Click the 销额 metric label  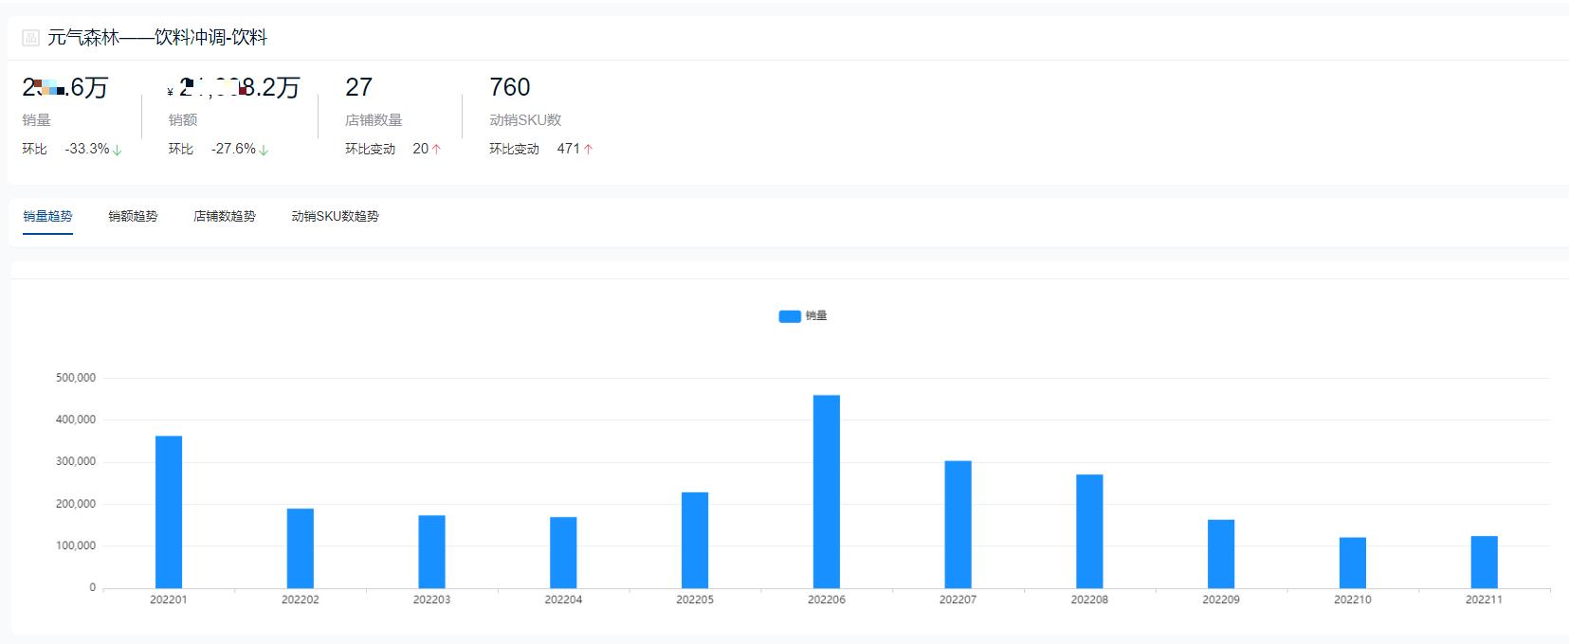pyautogui.click(x=183, y=120)
